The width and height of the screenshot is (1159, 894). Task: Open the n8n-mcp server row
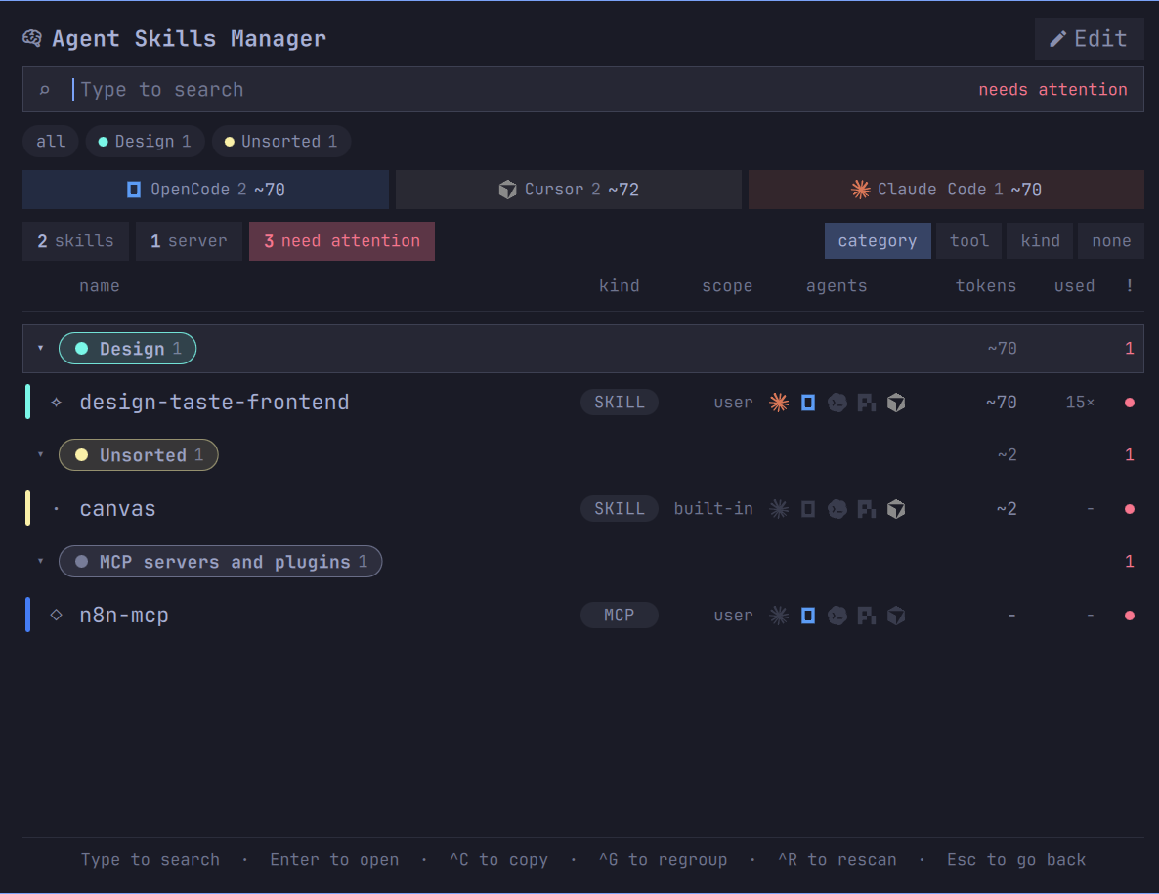(x=583, y=616)
